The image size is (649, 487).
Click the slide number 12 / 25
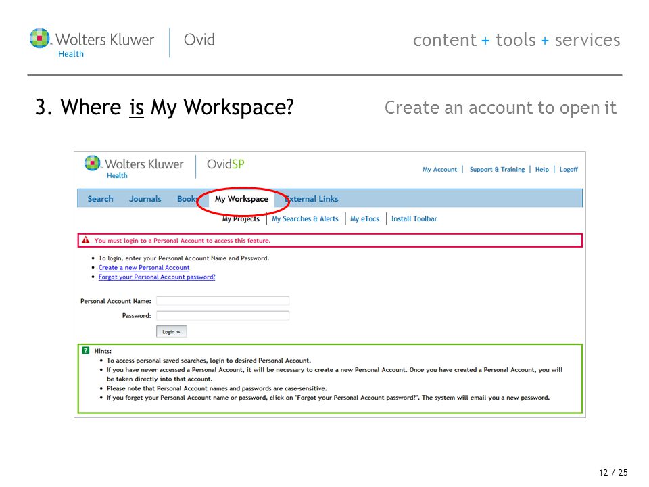point(613,473)
